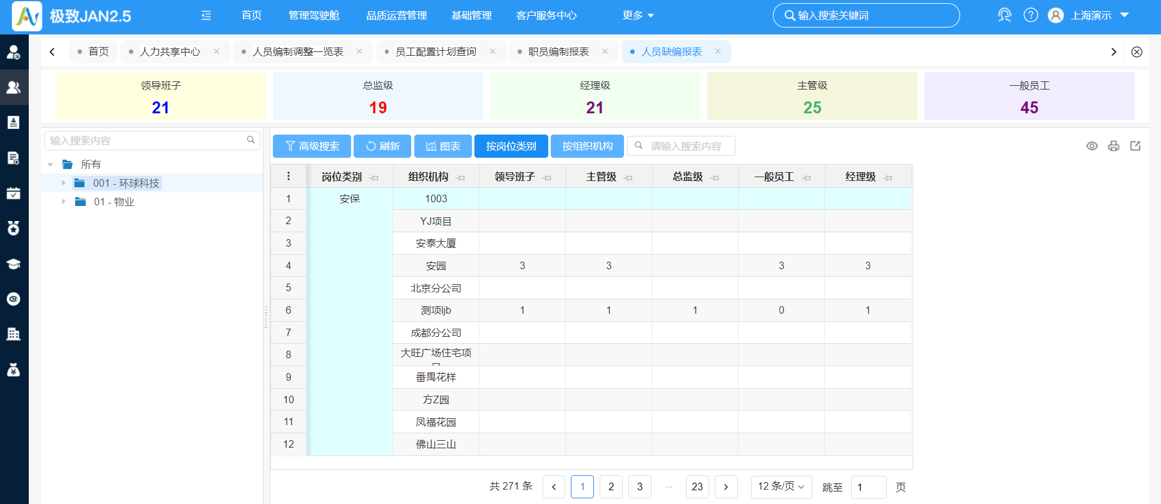Screen dimensions: 1161x504
Task: Open the sidebar round eye icon
Action: [x=13, y=299]
